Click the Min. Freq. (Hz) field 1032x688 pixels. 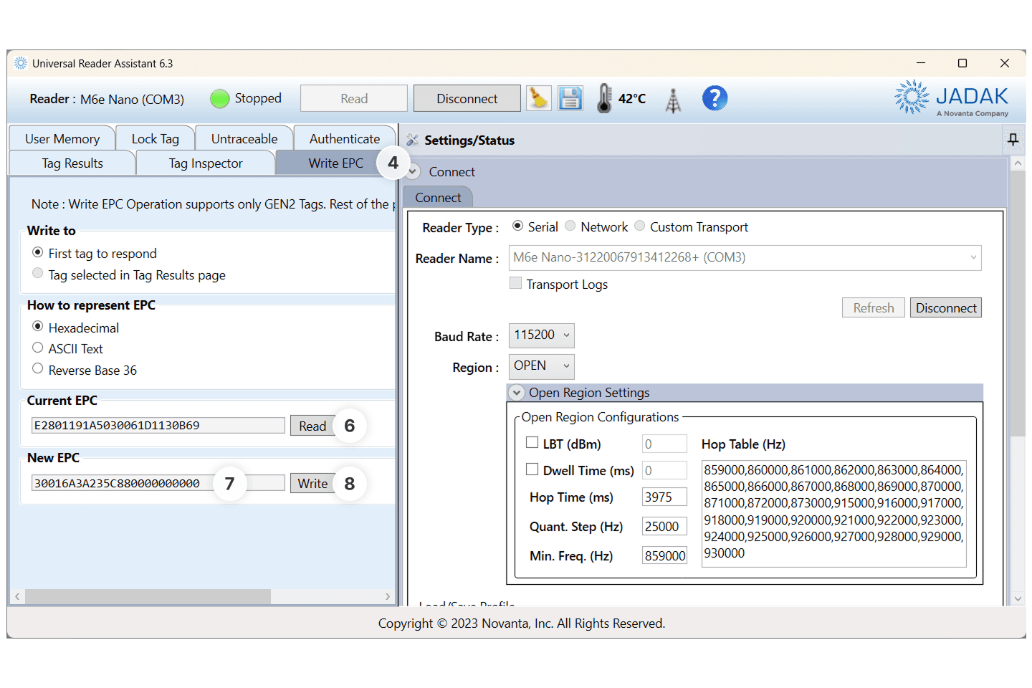pyautogui.click(x=664, y=555)
